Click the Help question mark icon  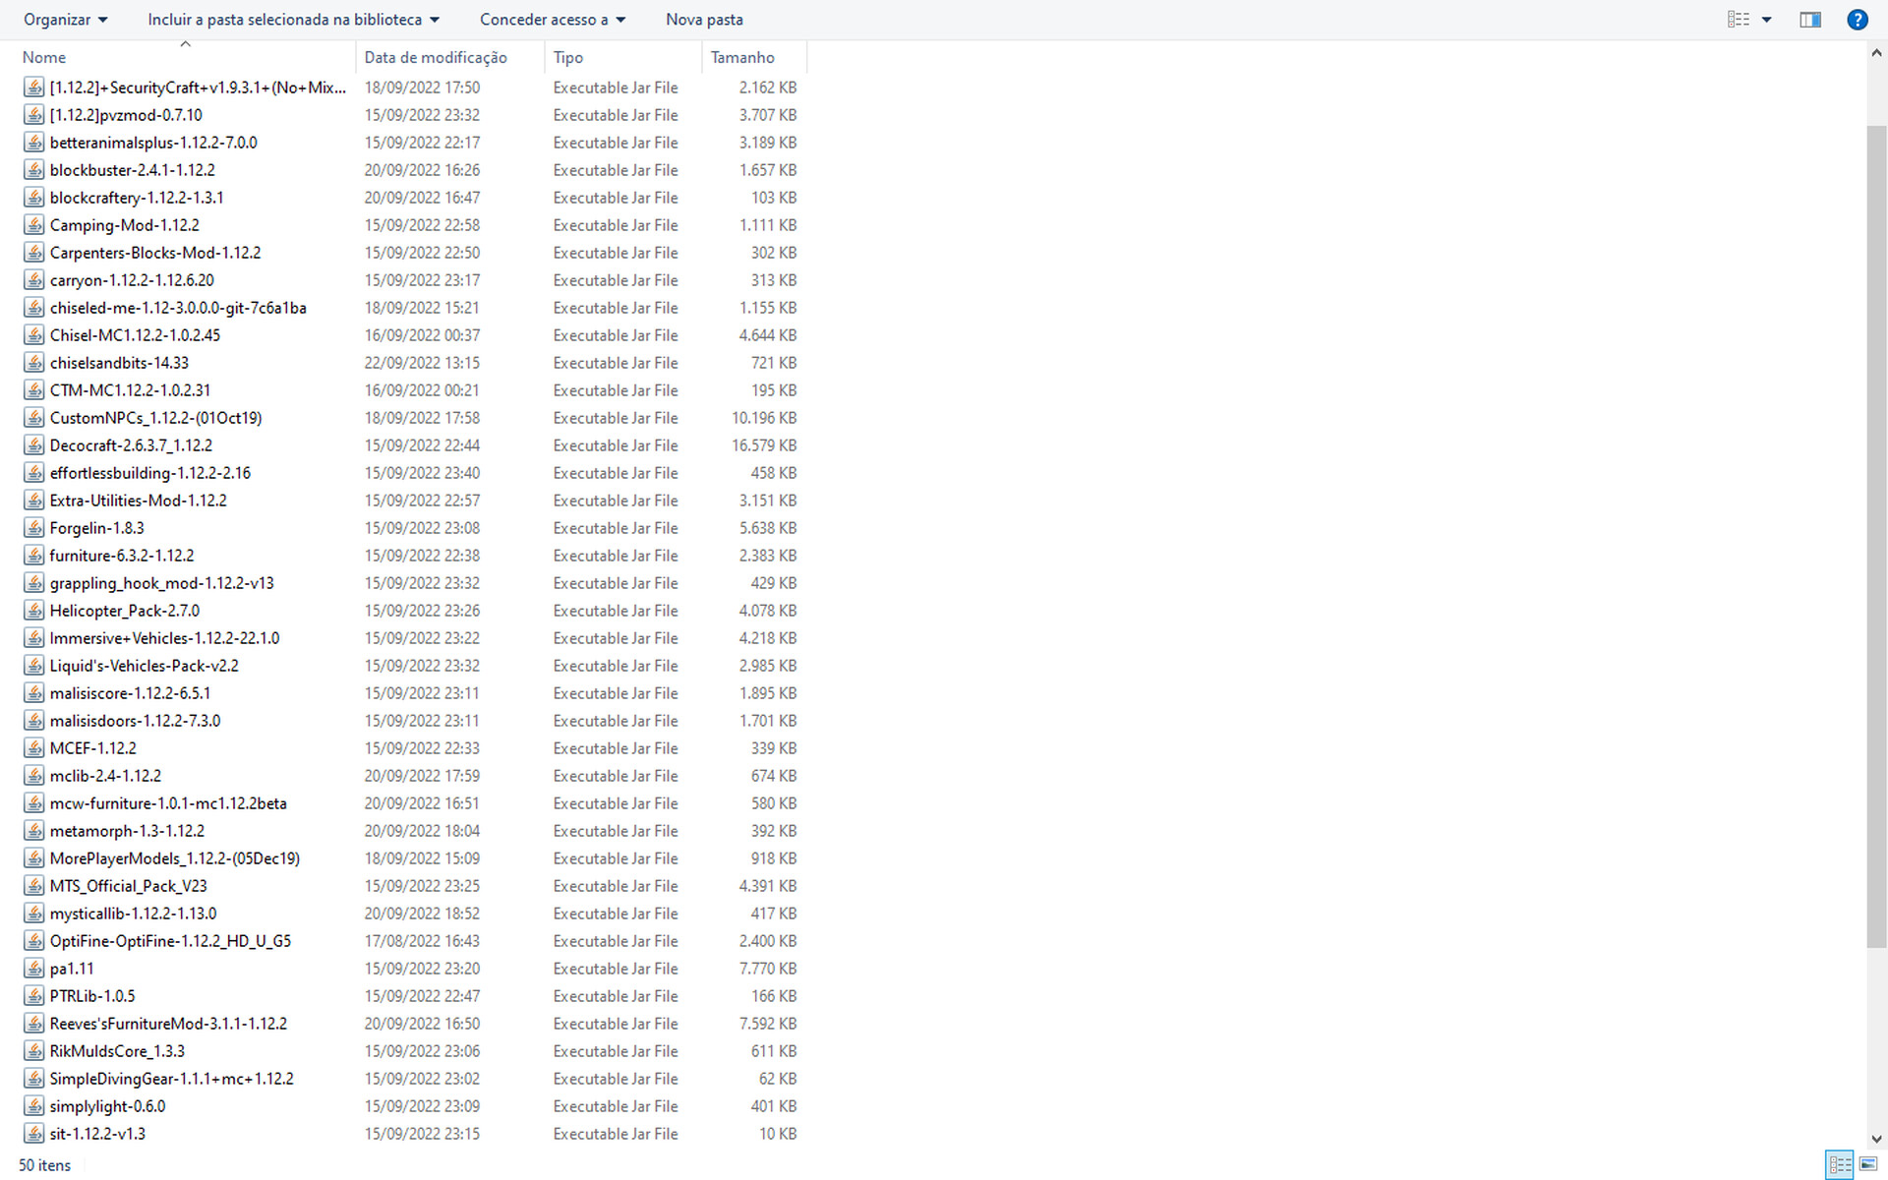[x=1857, y=20]
